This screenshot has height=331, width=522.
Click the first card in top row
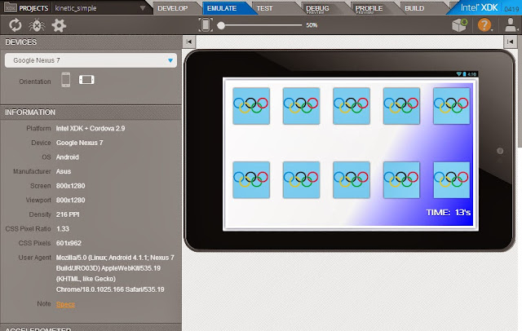click(x=251, y=106)
